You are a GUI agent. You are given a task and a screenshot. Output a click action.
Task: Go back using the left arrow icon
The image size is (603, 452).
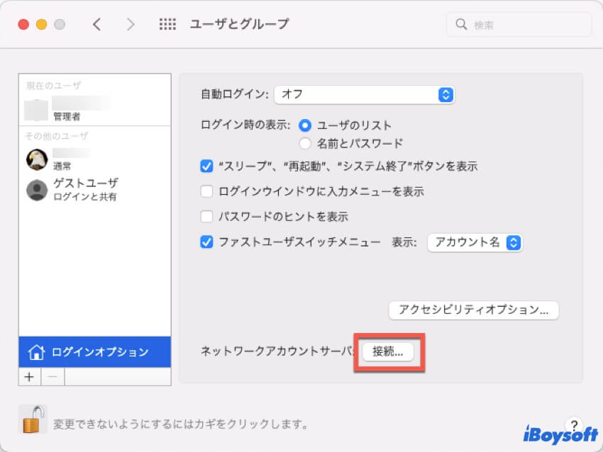click(x=97, y=23)
